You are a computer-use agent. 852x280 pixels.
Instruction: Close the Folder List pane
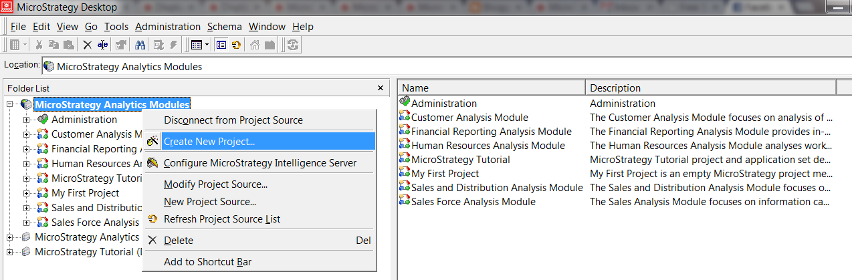(x=381, y=88)
